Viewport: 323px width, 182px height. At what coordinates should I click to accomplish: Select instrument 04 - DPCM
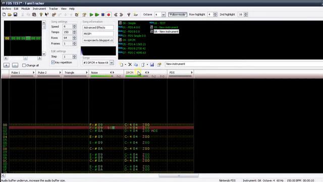[129, 40]
